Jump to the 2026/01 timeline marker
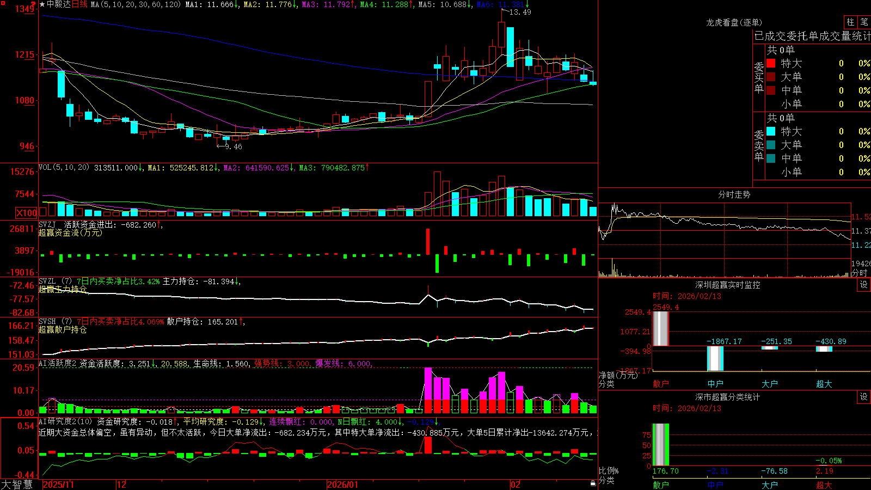 342,485
